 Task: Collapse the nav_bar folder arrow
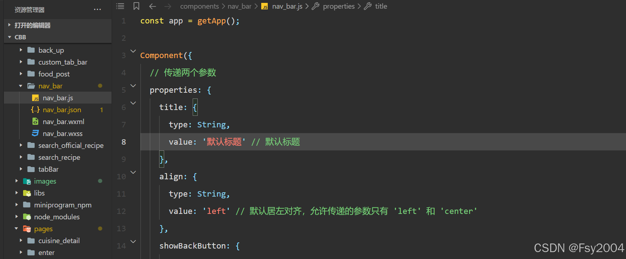[21, 86]
